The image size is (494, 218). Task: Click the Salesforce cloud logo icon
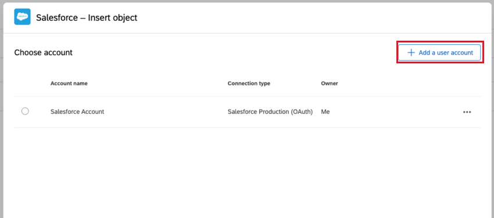tap(22, 17)
